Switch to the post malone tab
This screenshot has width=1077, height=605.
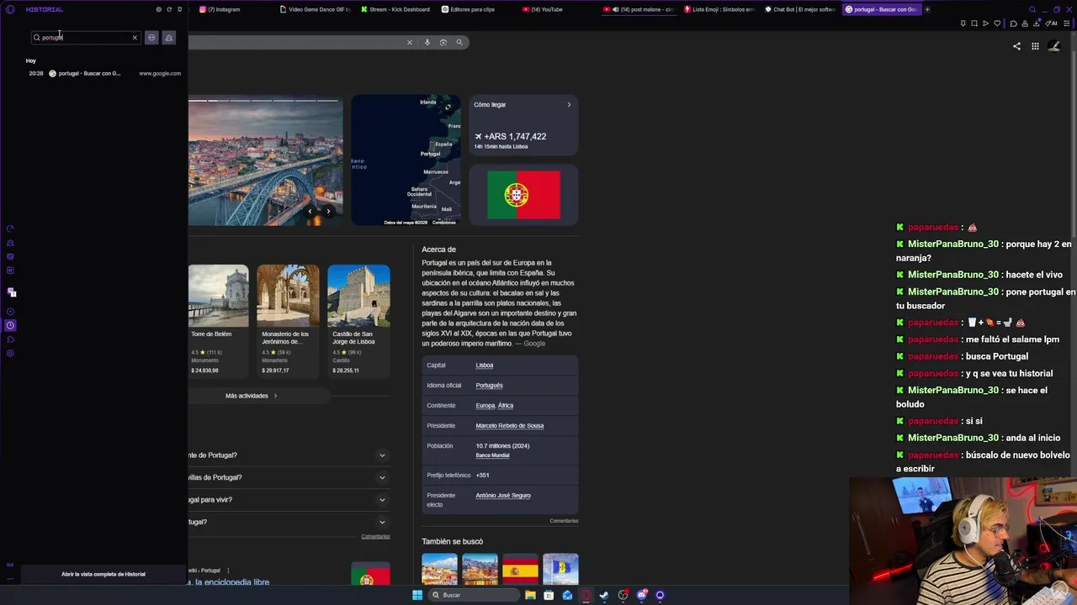coord(639,9)
